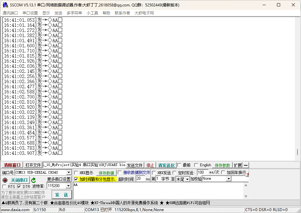Toggle the RTS checkbox
The image size is (301, 213).
4,186
